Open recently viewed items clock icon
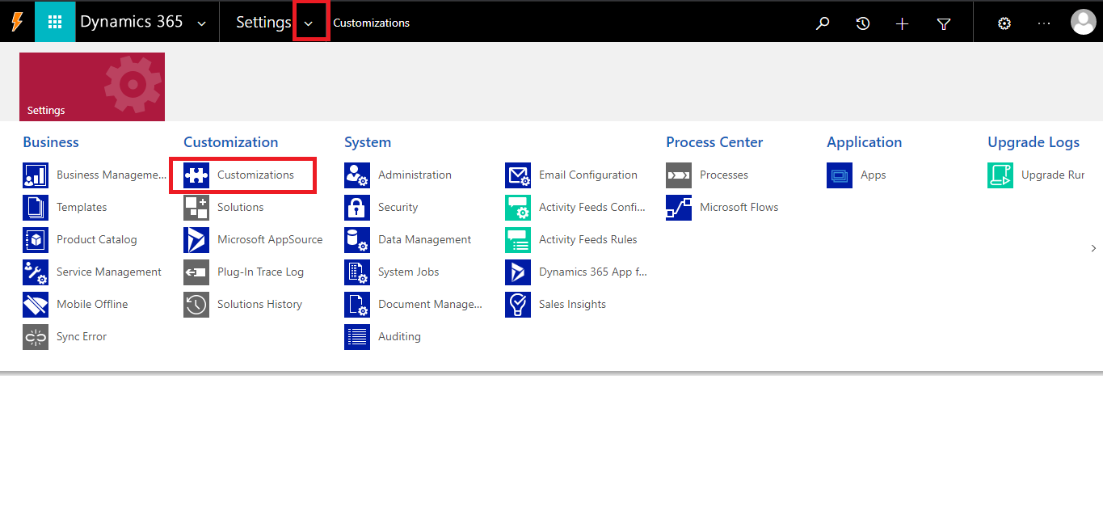The image size is (1103, 510). pyautogui.click(x=863, y=23)
